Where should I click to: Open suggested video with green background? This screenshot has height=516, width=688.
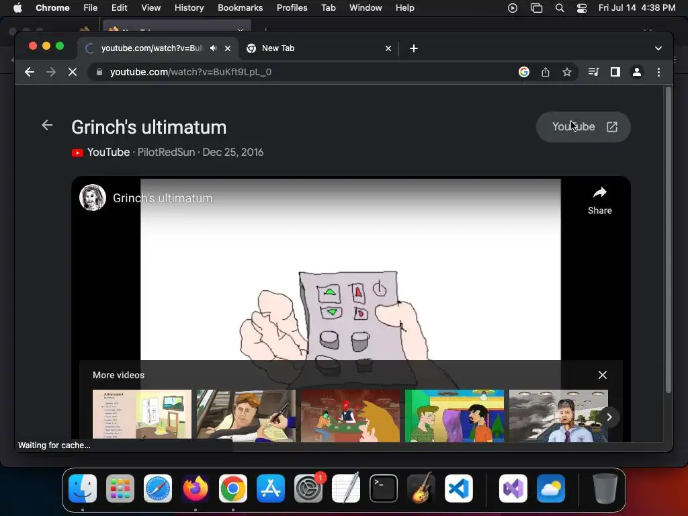click(454, 415)
